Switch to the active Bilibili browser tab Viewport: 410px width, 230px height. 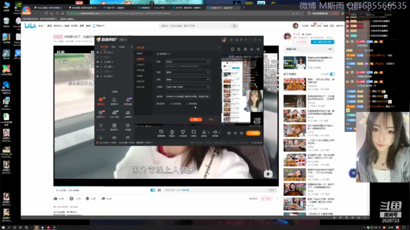[222, 8]
